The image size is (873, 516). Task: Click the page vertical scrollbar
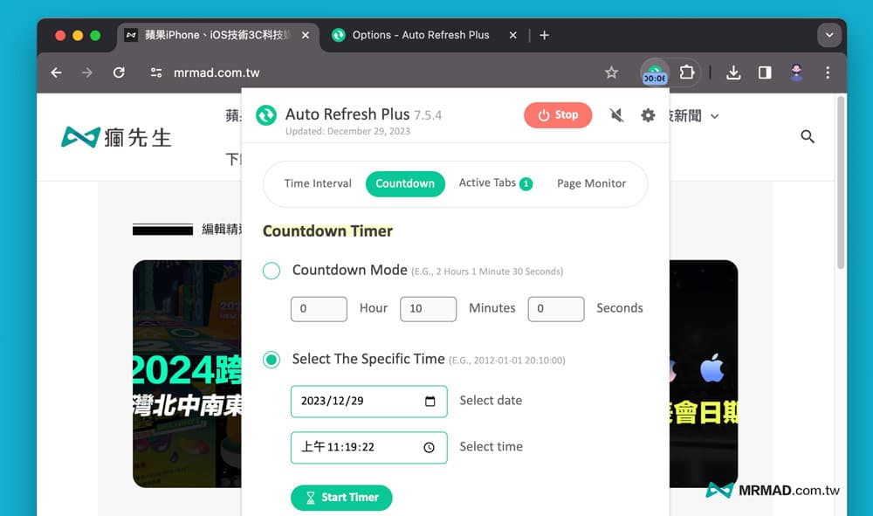click(841, 182)
